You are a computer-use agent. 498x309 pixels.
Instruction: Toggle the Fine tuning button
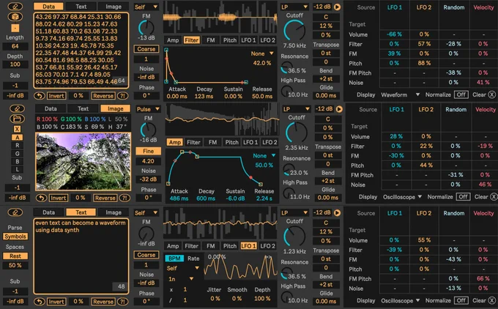(x=148, y=151)
